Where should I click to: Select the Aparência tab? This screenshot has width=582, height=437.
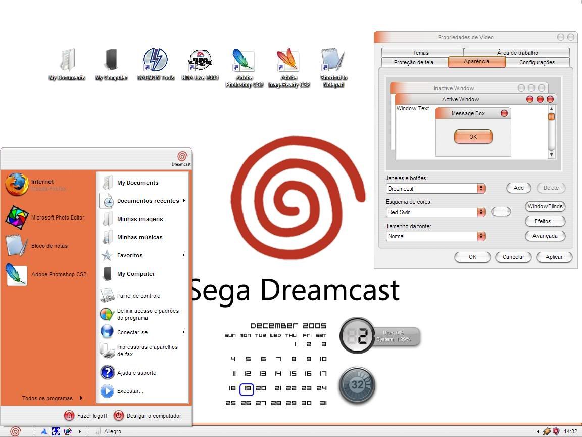point(476,61)
